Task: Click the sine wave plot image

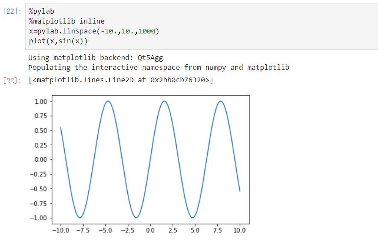Action: pyautogui.click(x=139, y=164)
